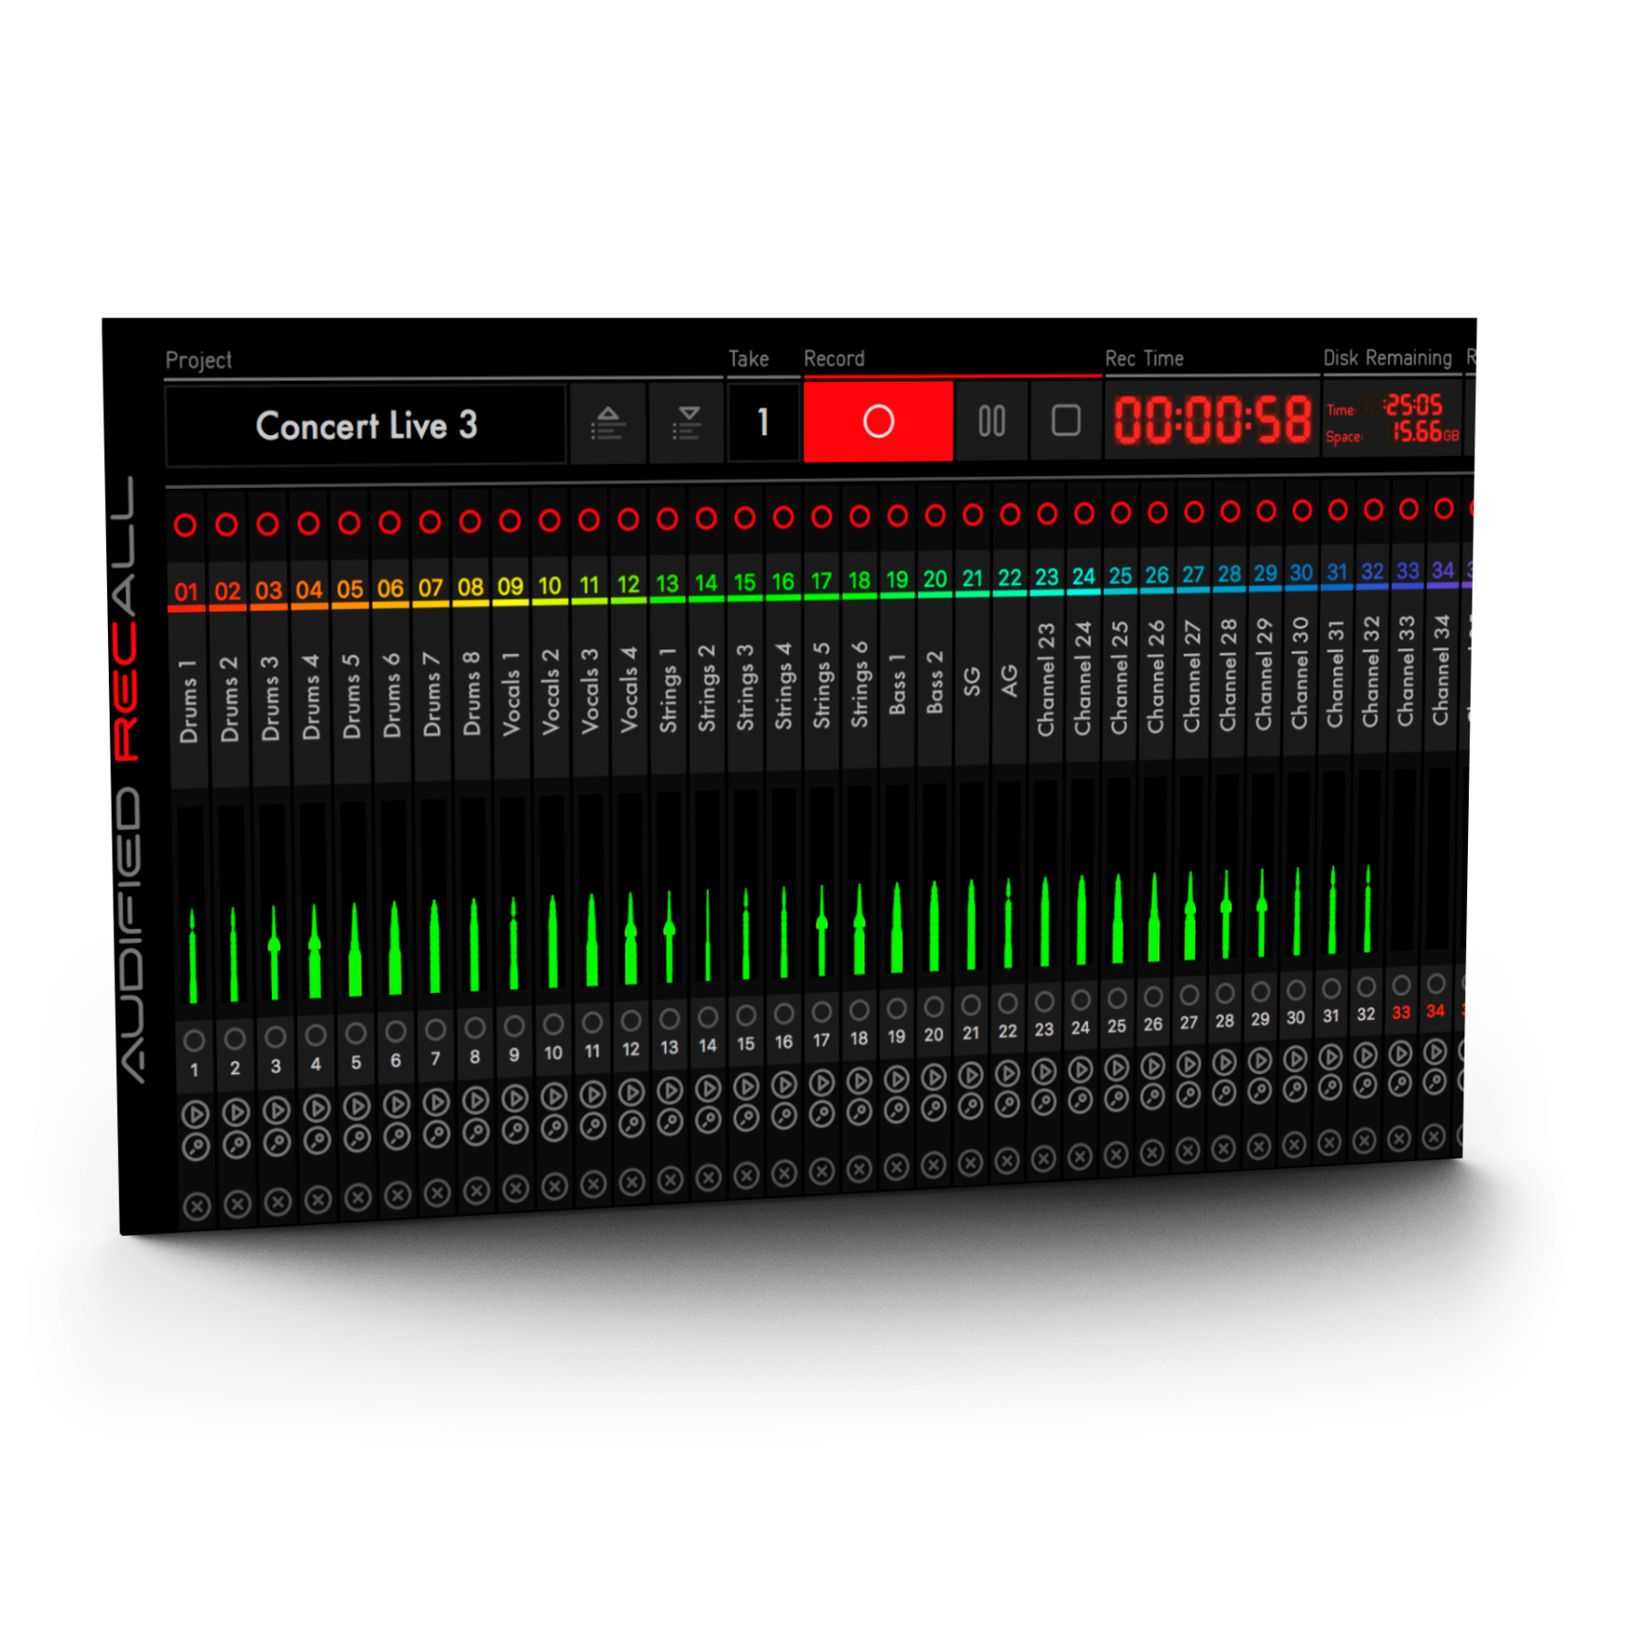The image size is (1632, 1632).
Task: Toggle the gray circle above track number 14
Action: click(x=708, y=1016)
